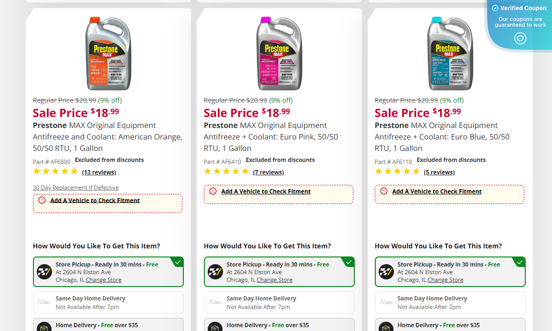Click the black package icon next to Home Delivery
Viewport: 552px width, 331px height.
coord(44,326)
